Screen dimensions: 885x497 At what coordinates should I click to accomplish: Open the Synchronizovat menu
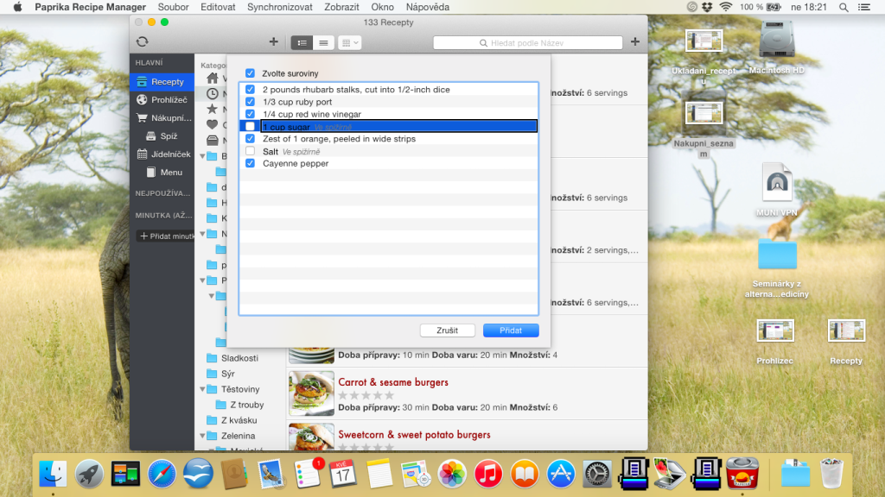(x=279, y=7)
